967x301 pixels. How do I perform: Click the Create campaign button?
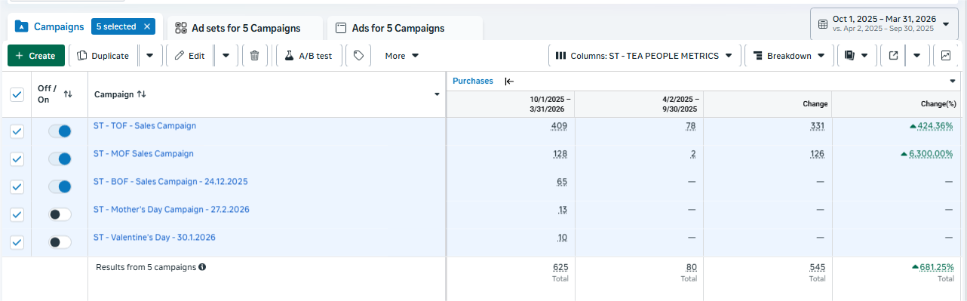[35, 56]
